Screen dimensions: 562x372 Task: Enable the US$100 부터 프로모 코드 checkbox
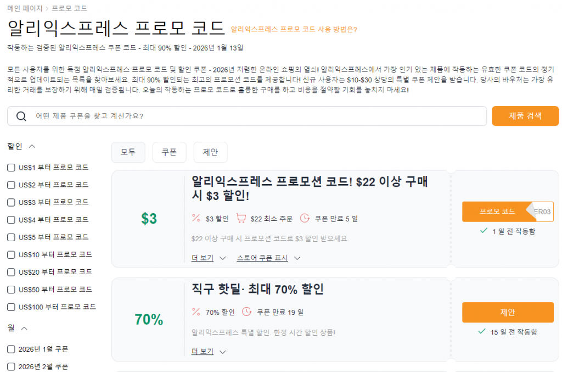(11, 307)
